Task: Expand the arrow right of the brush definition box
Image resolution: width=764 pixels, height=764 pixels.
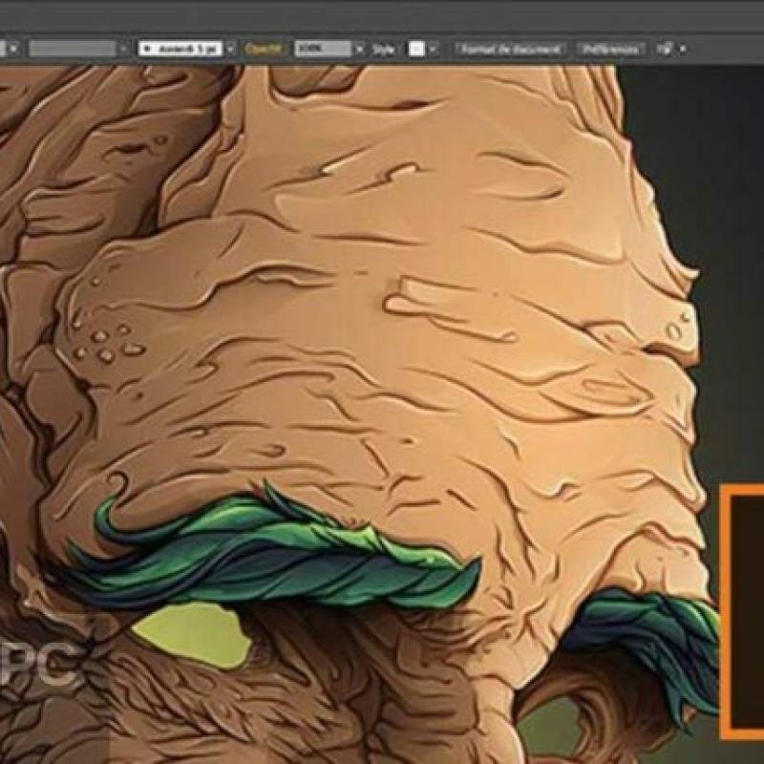Action: click(231, 49)
